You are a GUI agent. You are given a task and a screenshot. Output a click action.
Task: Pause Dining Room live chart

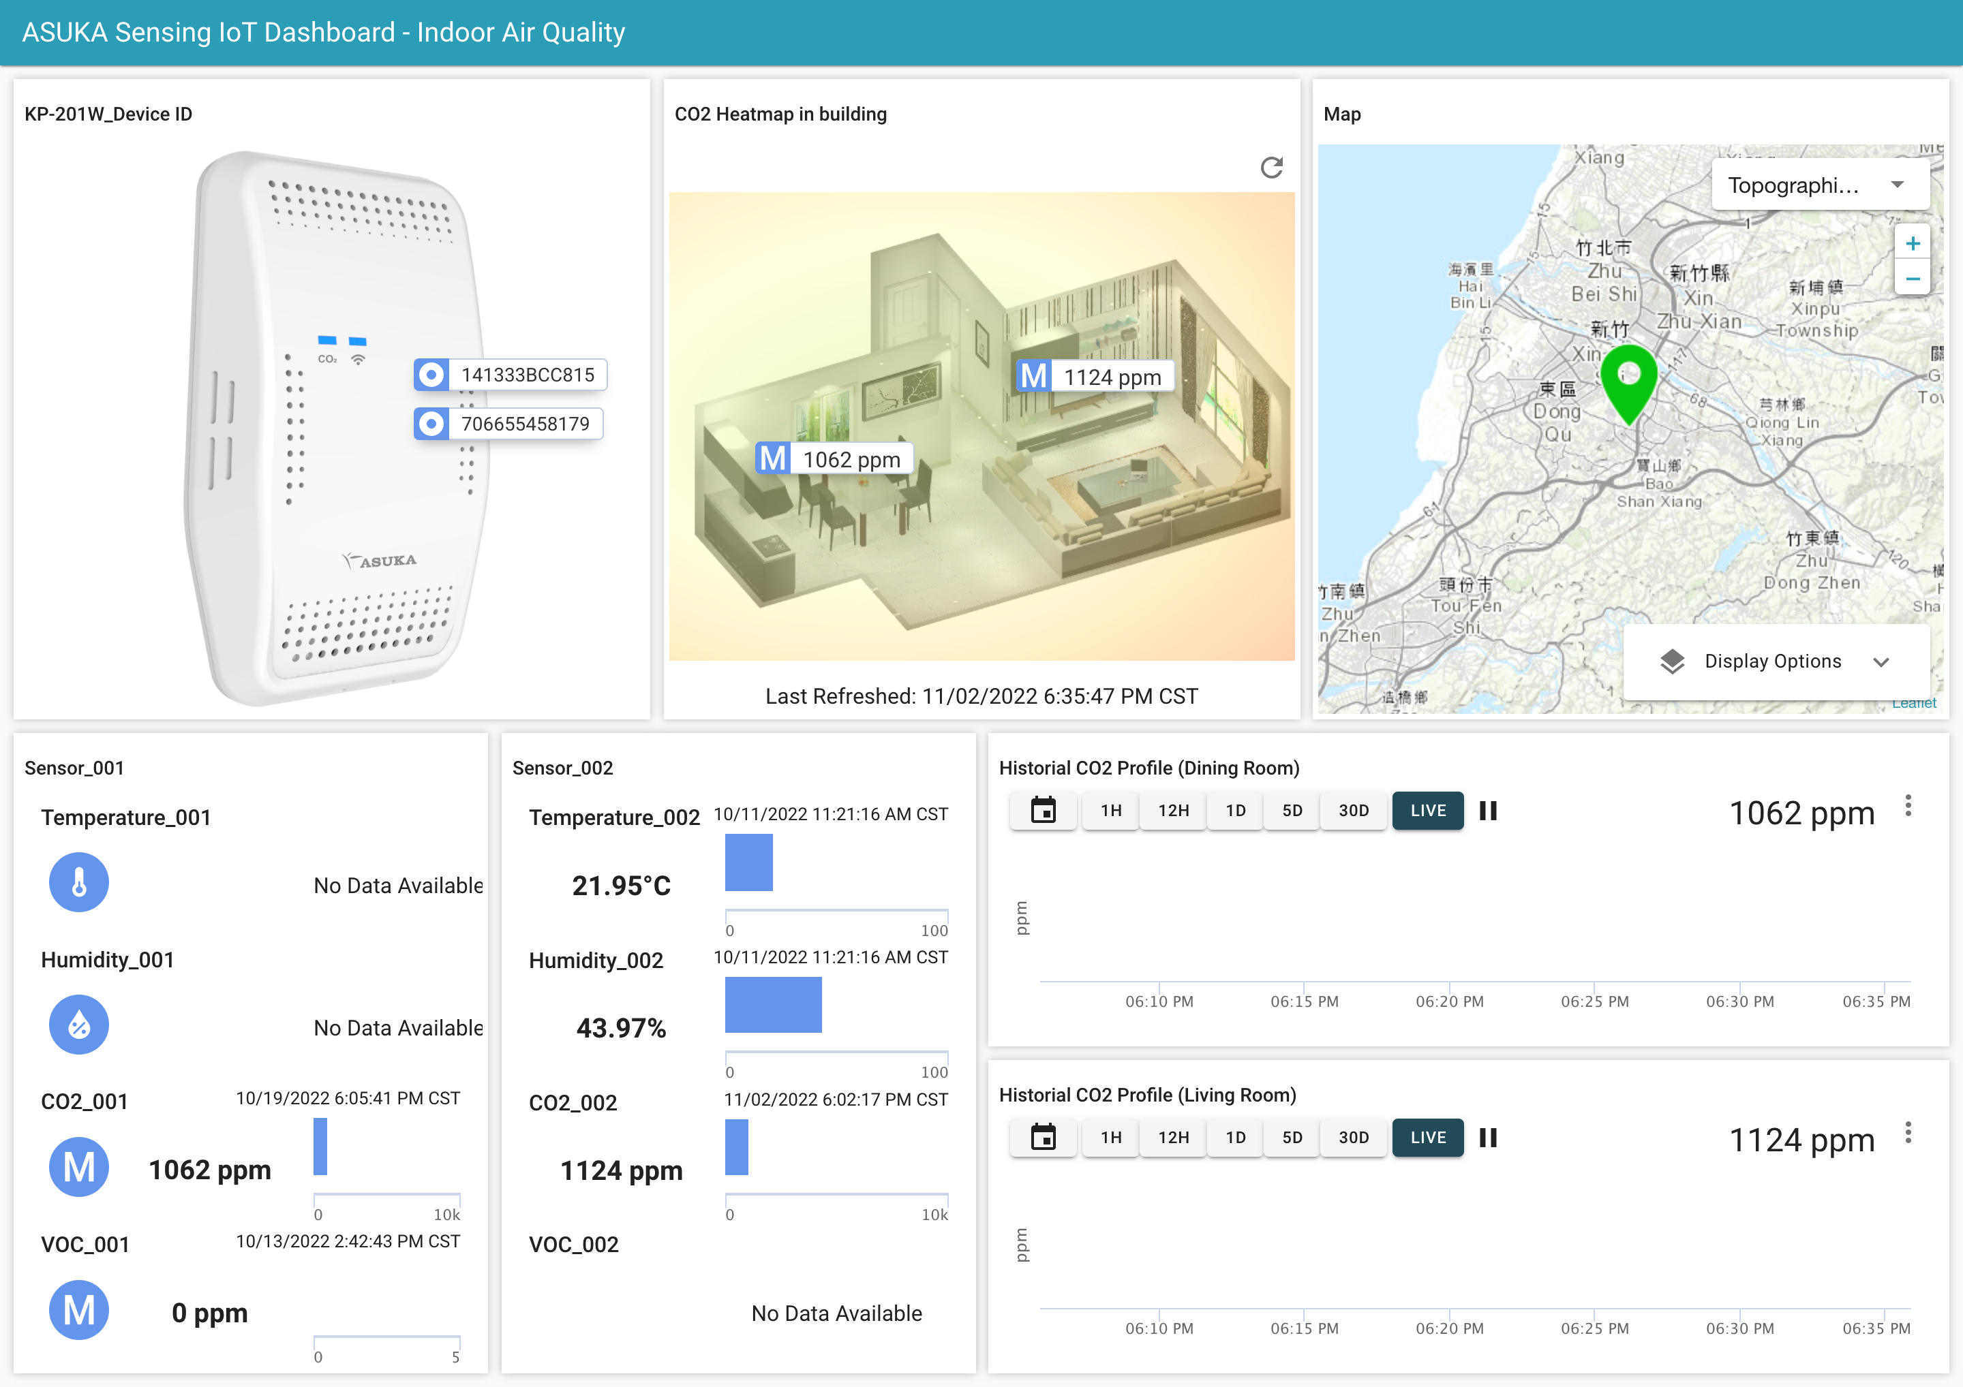[x=1488, y=810]
